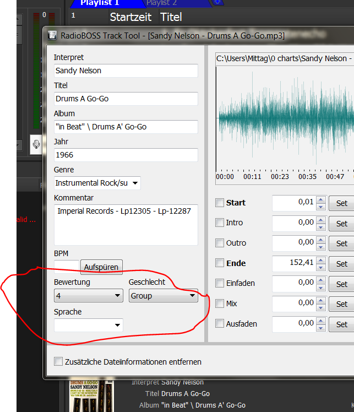Click the file path field at top
This screenshot has height=412, width=354.
(x=285, y=58)
